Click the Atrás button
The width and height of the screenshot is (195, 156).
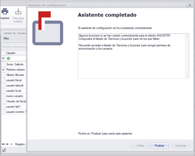[140, 145]
